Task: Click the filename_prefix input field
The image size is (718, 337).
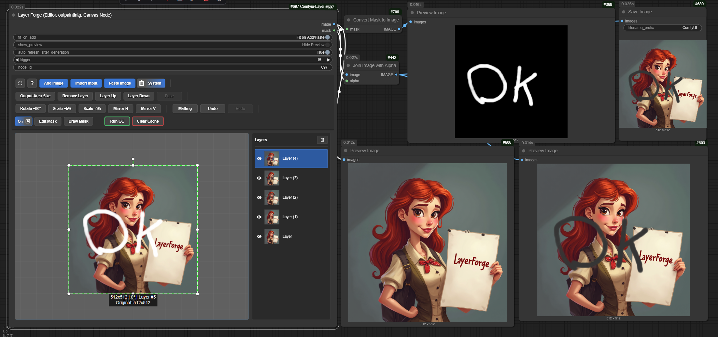Action: [662, 28]
